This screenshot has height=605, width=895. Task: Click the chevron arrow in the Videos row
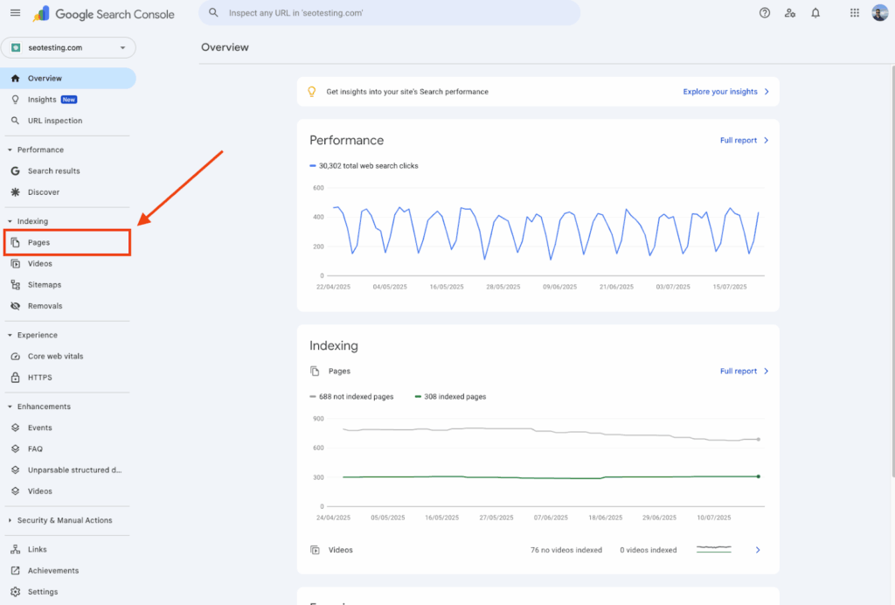(758, 550)
